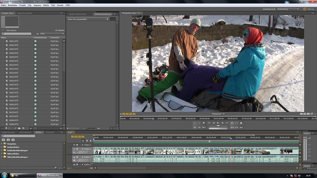This screenshot has height=178, width=317.
Task: Click the CS Live button
Action: coord(309,9)
